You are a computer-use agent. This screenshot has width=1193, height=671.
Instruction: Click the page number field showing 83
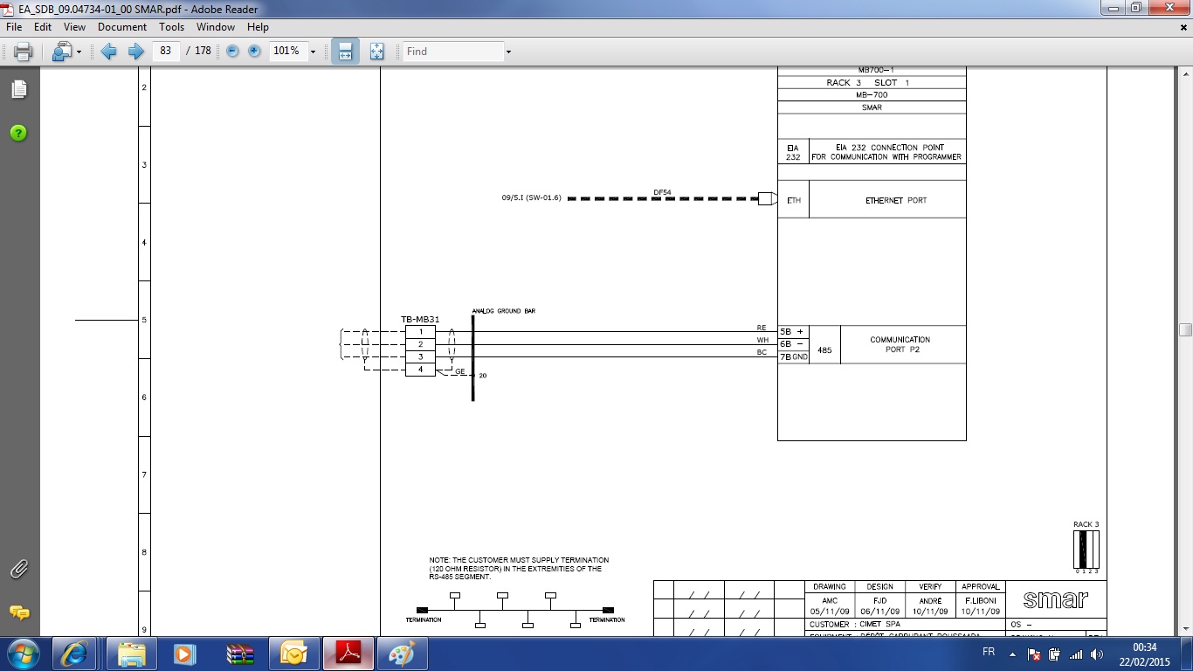166,52
